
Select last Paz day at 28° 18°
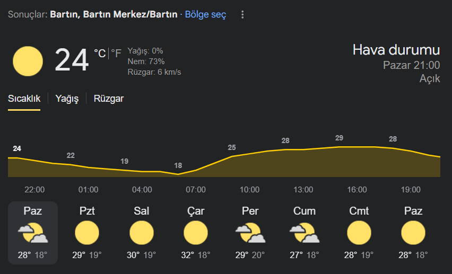pyautogui.click(x=413, y=233)
